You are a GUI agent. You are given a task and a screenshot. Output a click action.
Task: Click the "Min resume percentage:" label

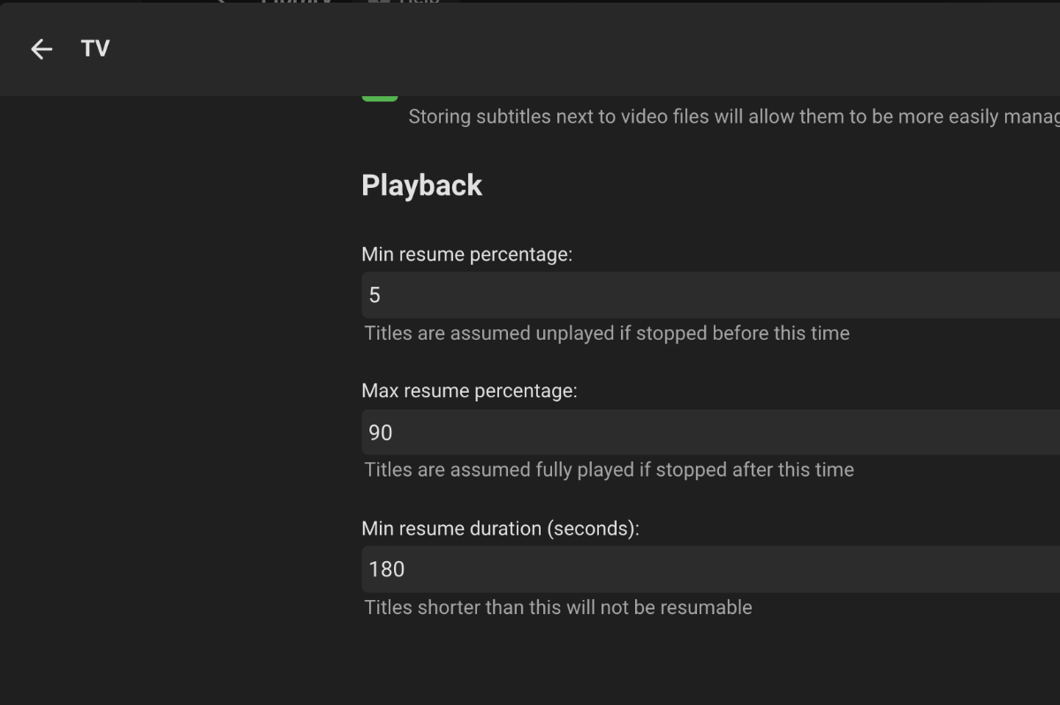[x=467, y=255]
